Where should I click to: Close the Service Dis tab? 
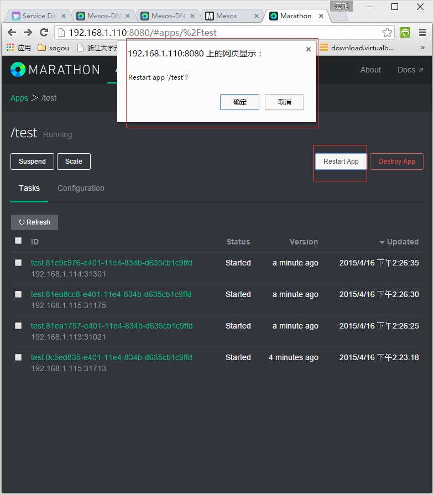coord(64,16)
